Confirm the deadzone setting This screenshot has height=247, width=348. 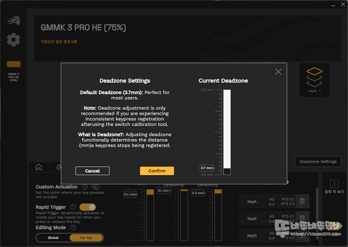157,171
